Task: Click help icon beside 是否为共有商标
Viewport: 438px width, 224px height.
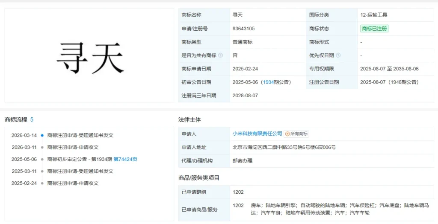Action: 220,55
